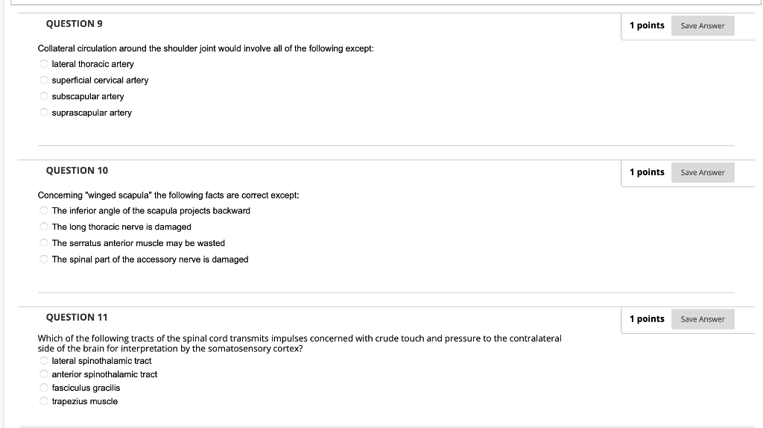Save Answer for Question 11
The image size is (763, 428).
pyautogui.click(x=702, y=319)
